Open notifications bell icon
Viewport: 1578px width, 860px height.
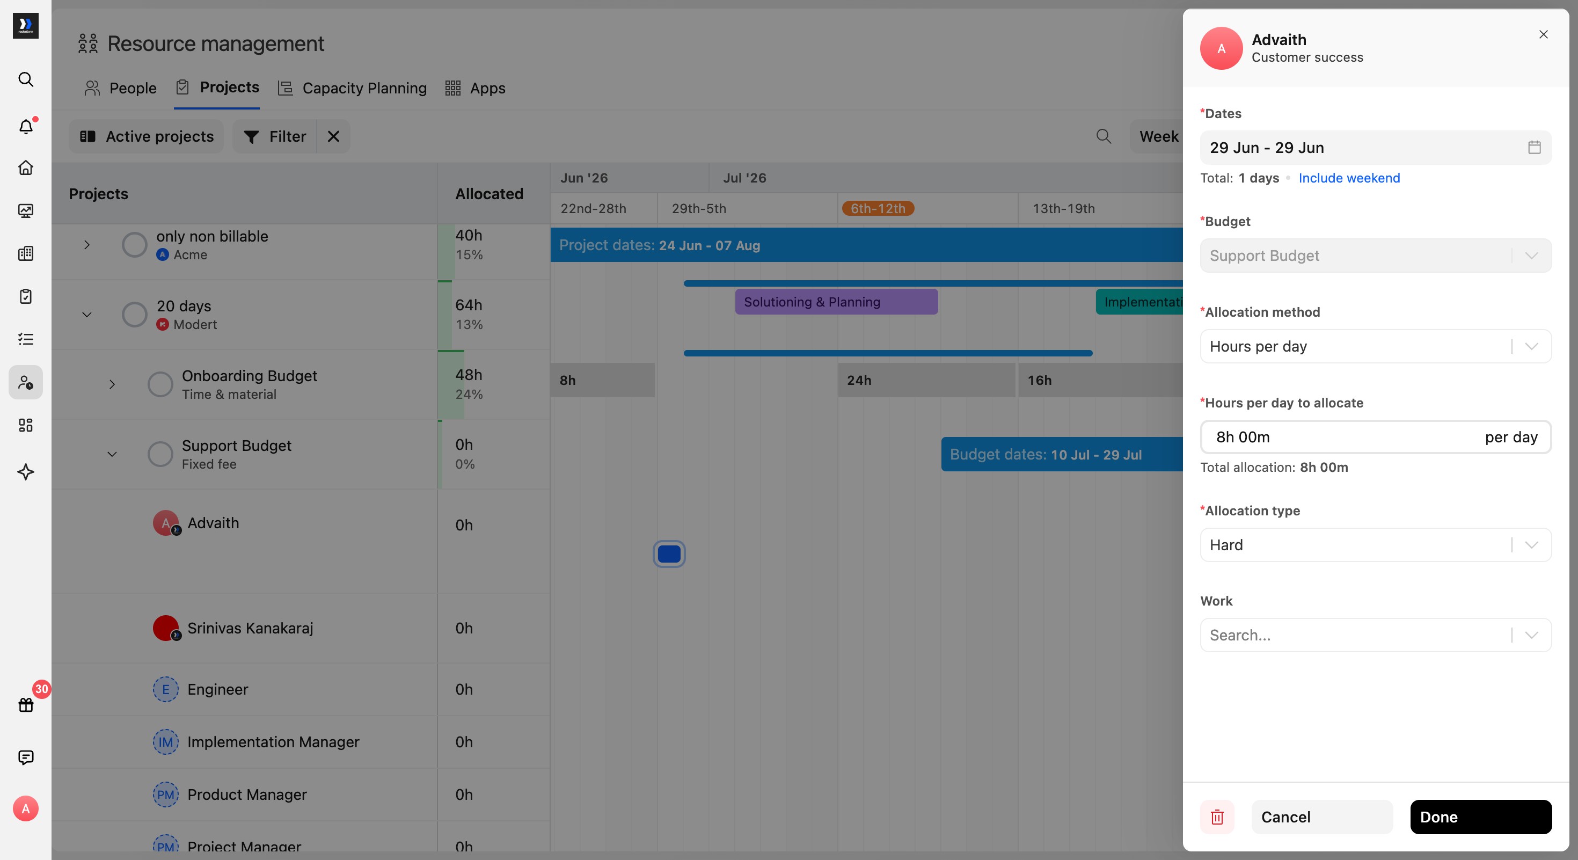(26, 127)
